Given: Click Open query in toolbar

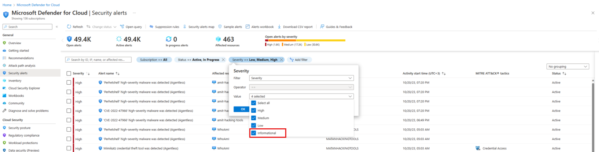Looking at the screenshot, I should [x=131, y=27].
